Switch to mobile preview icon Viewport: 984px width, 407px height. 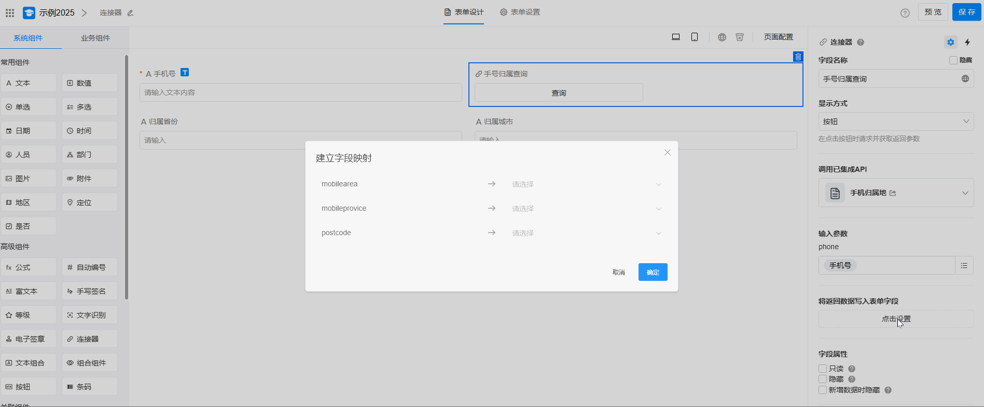(x=695, y=37)
